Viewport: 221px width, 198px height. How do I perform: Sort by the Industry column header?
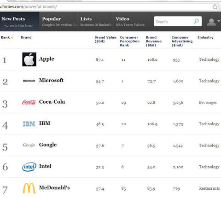205,37
